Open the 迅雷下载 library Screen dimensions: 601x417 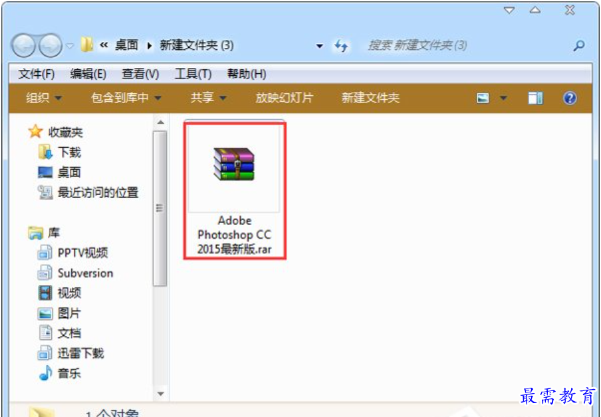70,353
